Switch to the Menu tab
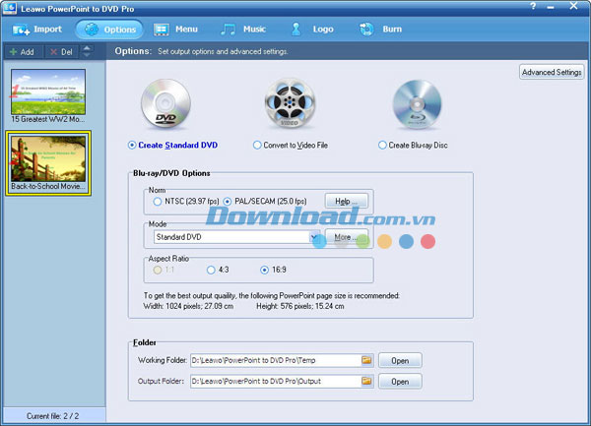 [176, 30]
